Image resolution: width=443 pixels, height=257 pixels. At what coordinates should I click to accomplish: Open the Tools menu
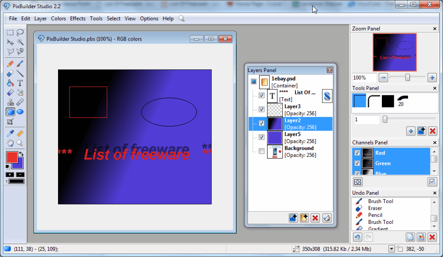pos(96,19)
